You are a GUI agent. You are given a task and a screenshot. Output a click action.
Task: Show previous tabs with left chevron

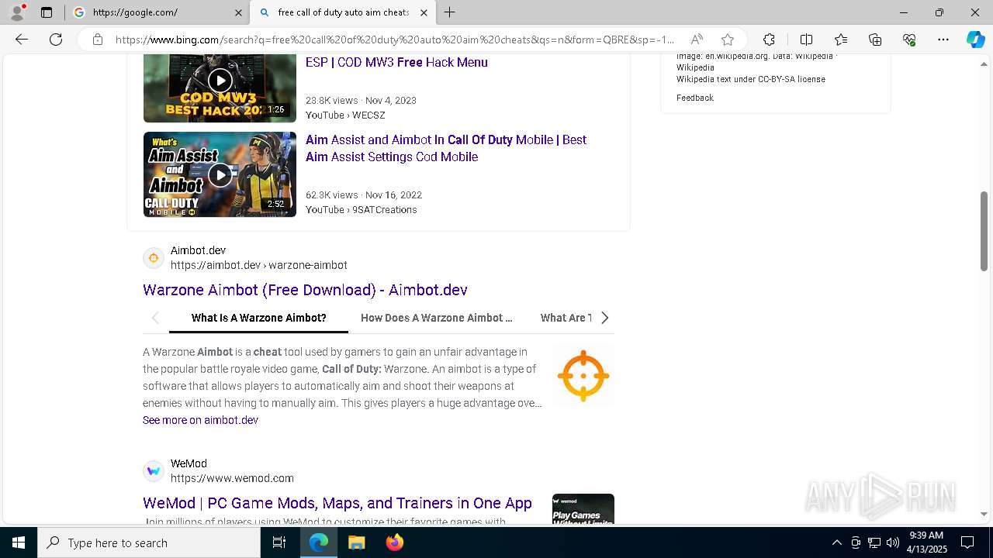tap(155, 318)
